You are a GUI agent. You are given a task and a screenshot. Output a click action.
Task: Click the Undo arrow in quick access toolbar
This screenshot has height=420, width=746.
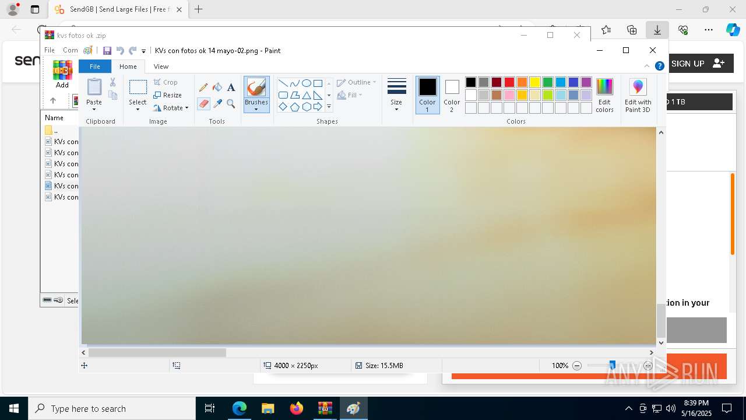(x=120, y=51)
